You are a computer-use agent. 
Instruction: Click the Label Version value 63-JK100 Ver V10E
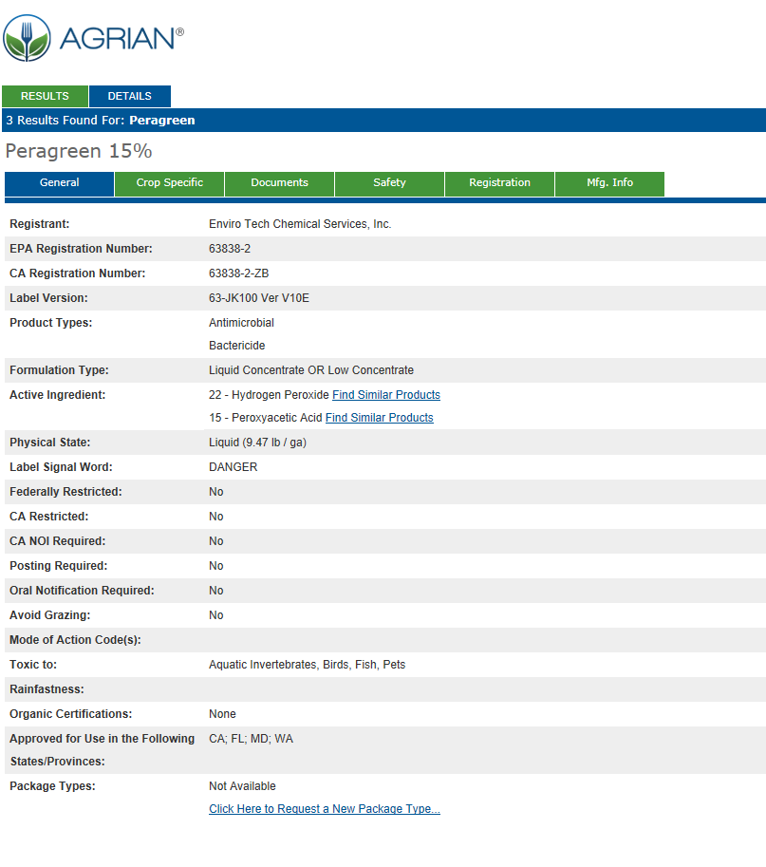click(258, 298)
